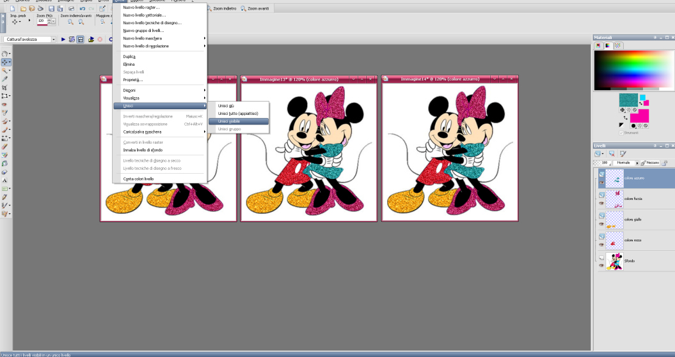The height and width of the screenshot is (357, 675).
Task: Select the Eraser tool
Action: (4, 146)
